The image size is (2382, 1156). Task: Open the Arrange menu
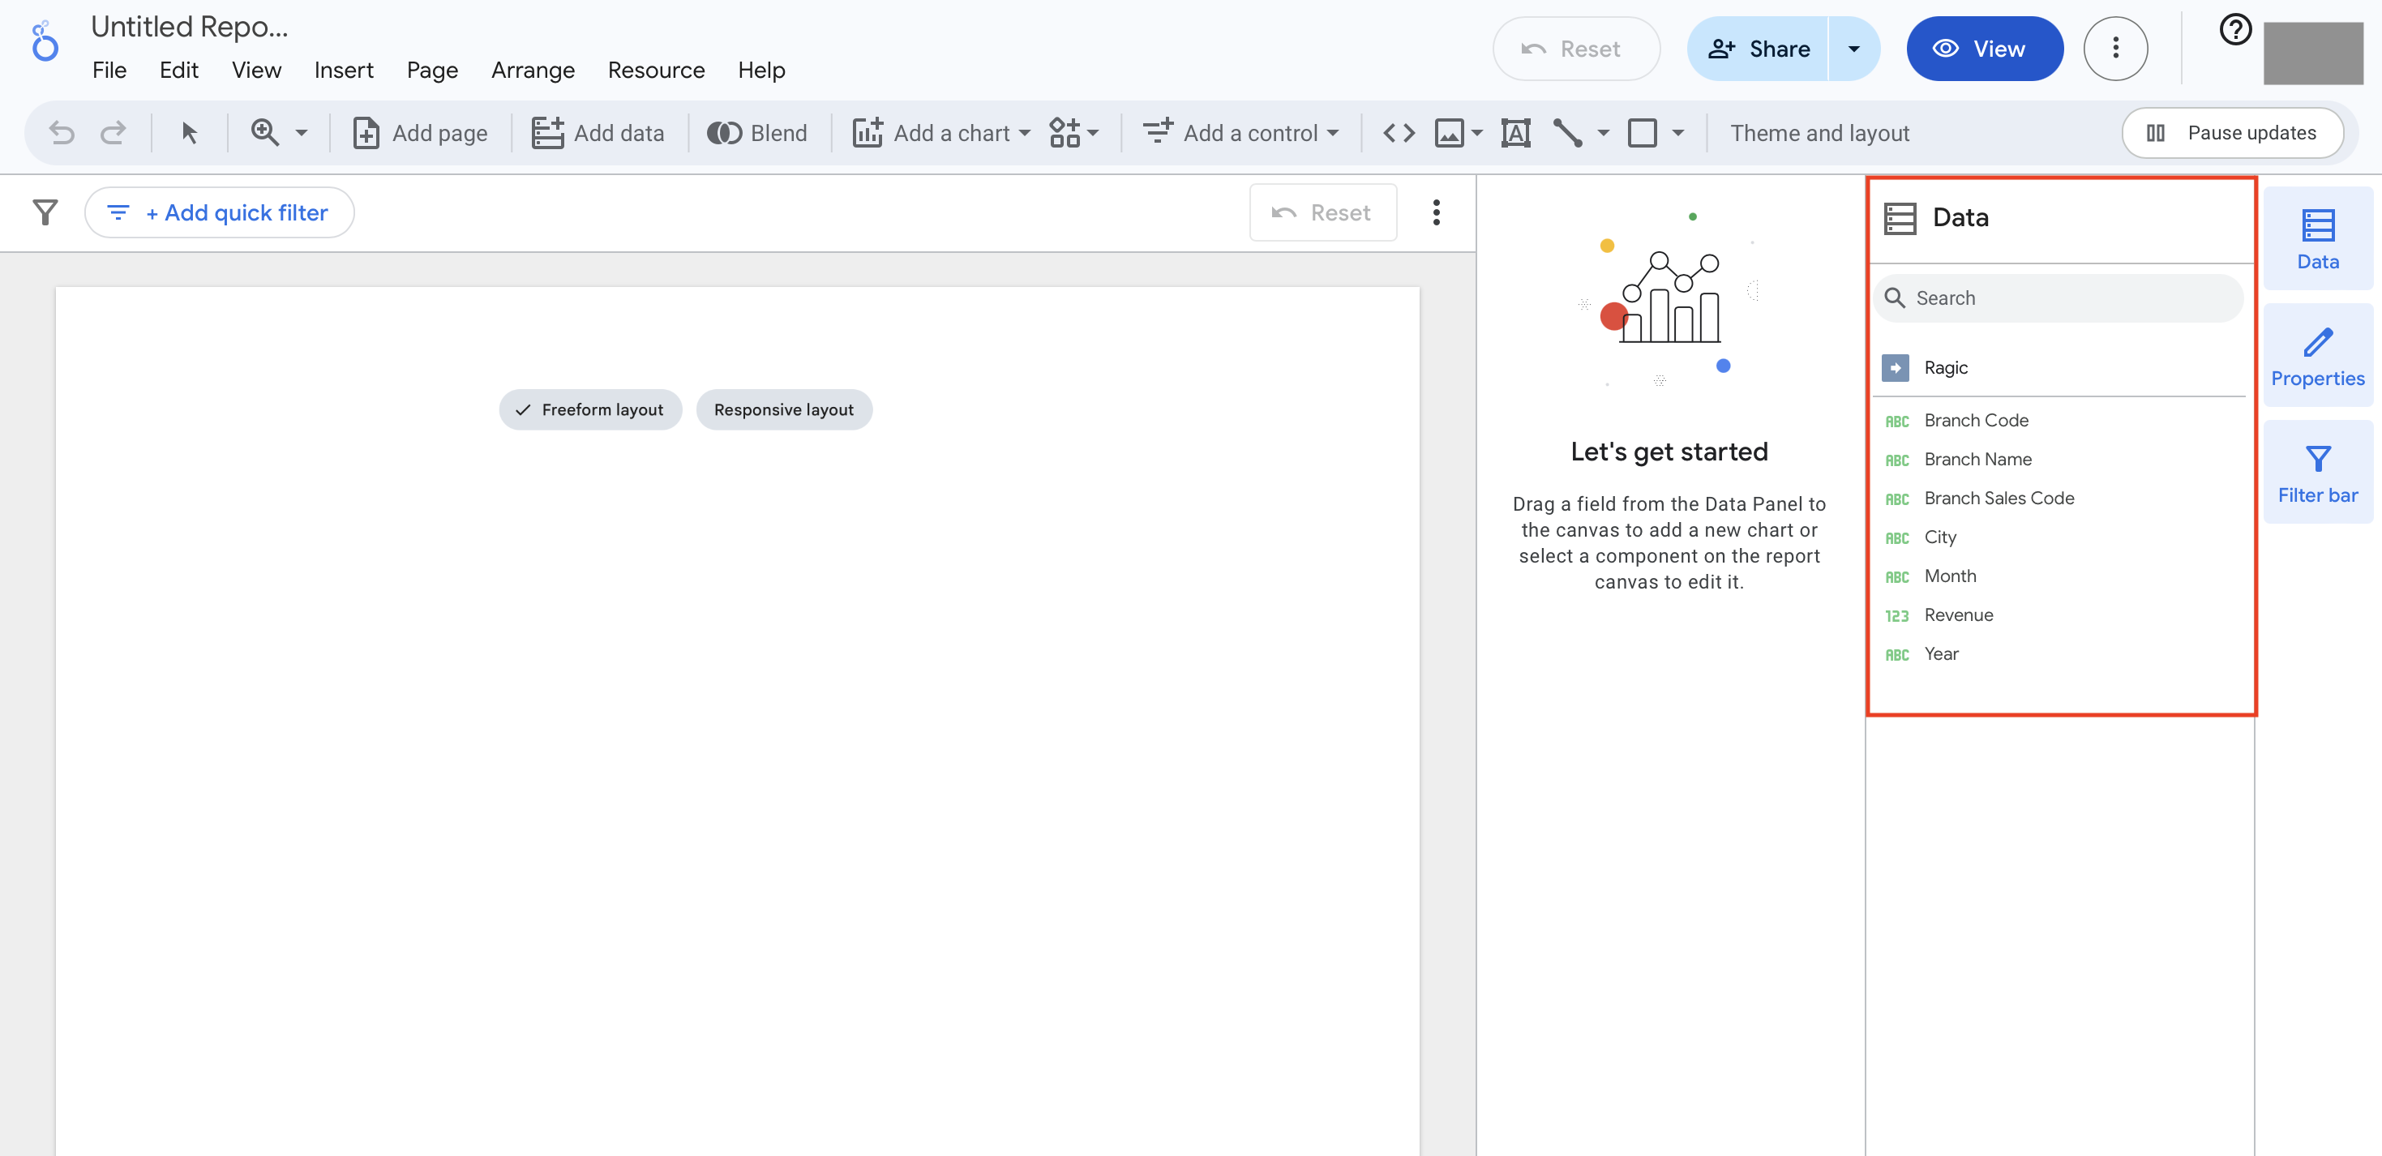tap(533, 71)
